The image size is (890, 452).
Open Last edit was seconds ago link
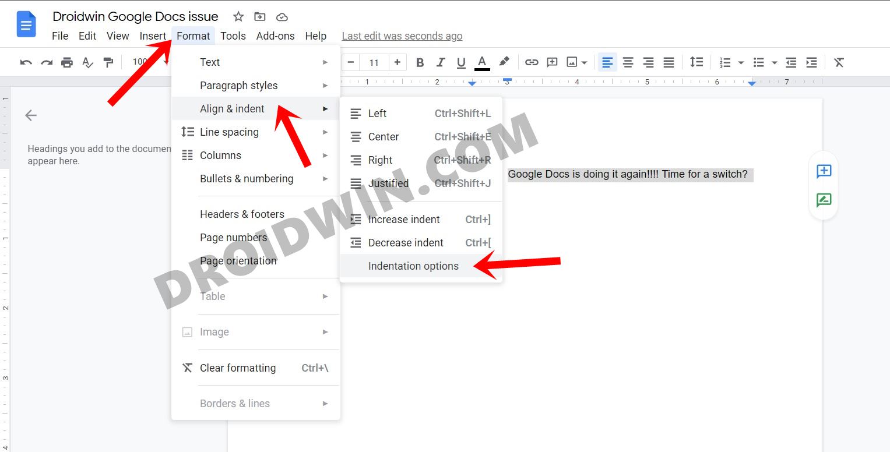pyautogui.click(x=402, y=36)
